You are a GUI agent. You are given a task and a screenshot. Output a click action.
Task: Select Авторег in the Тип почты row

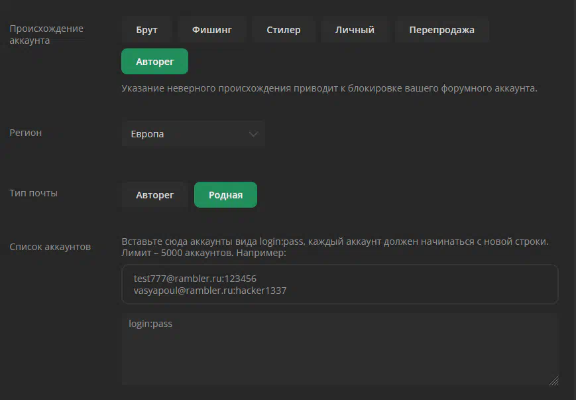(x=154, y=195)
